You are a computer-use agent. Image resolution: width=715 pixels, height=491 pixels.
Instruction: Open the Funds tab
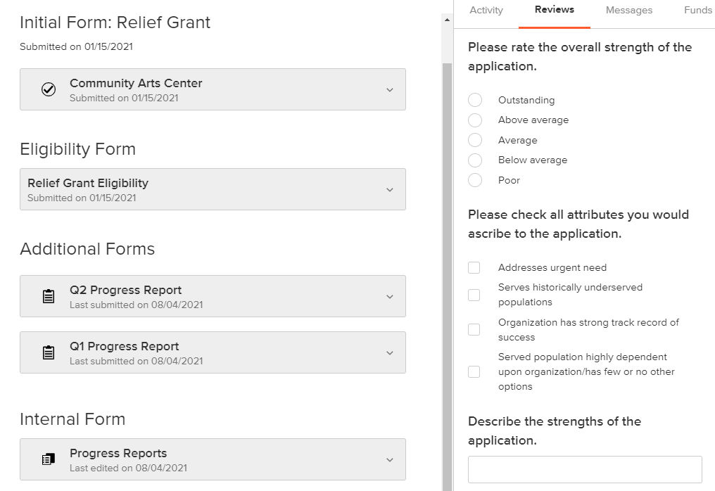pos(697,10)
